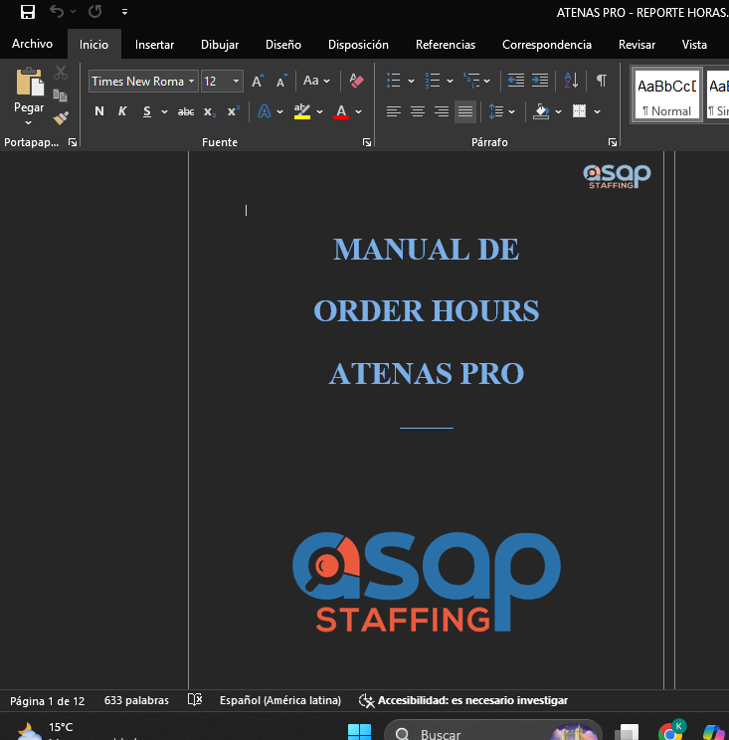Viewport: 729px width, 740px height.
Task: Toggle italic formatting (K)
Action: point(122,111)
